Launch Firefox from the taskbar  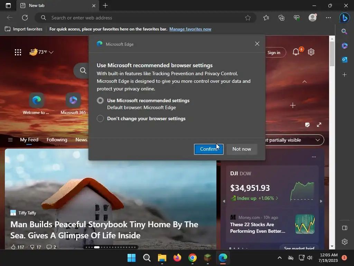pyautogui.click(x=177, y=258)
